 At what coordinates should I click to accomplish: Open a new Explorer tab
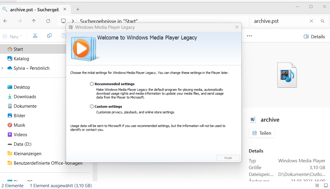[x=78, y=9]
